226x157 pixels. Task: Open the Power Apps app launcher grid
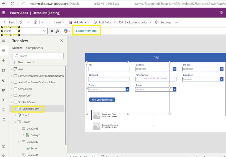(3, 13)
